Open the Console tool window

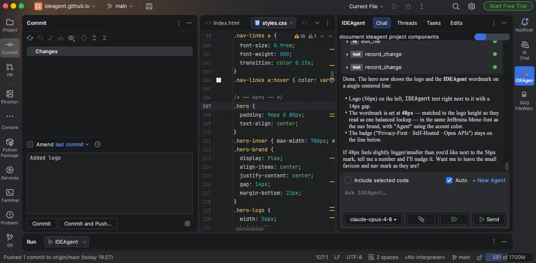click(10, 121)
